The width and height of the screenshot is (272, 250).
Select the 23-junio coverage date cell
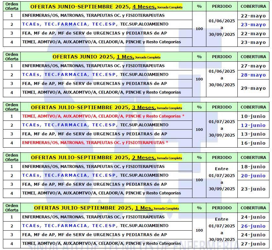coord(253,189)
